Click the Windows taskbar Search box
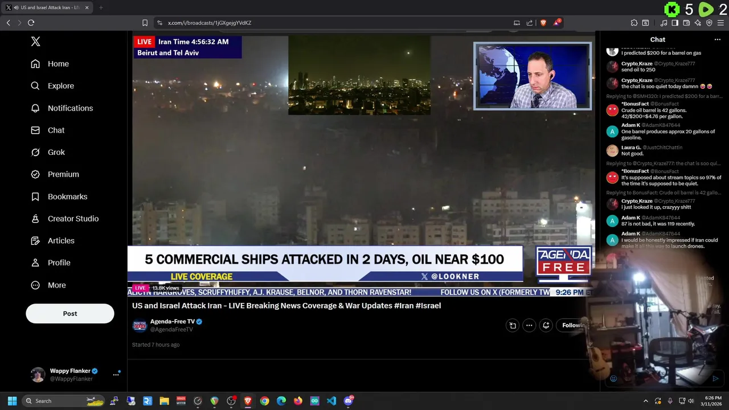This screenshot has width=729, height=410. [x=64, y=401]
